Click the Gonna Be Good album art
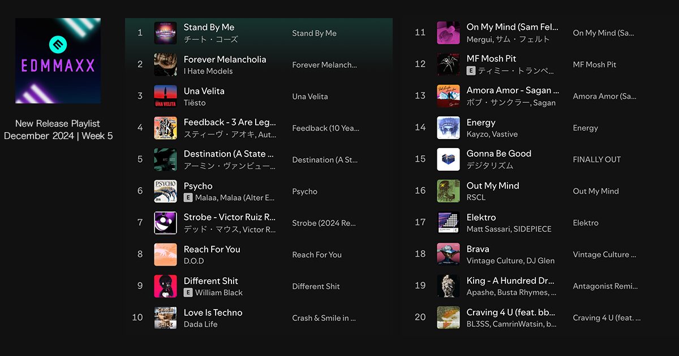Viewport: 679px width, 356px height. [448, 159]
